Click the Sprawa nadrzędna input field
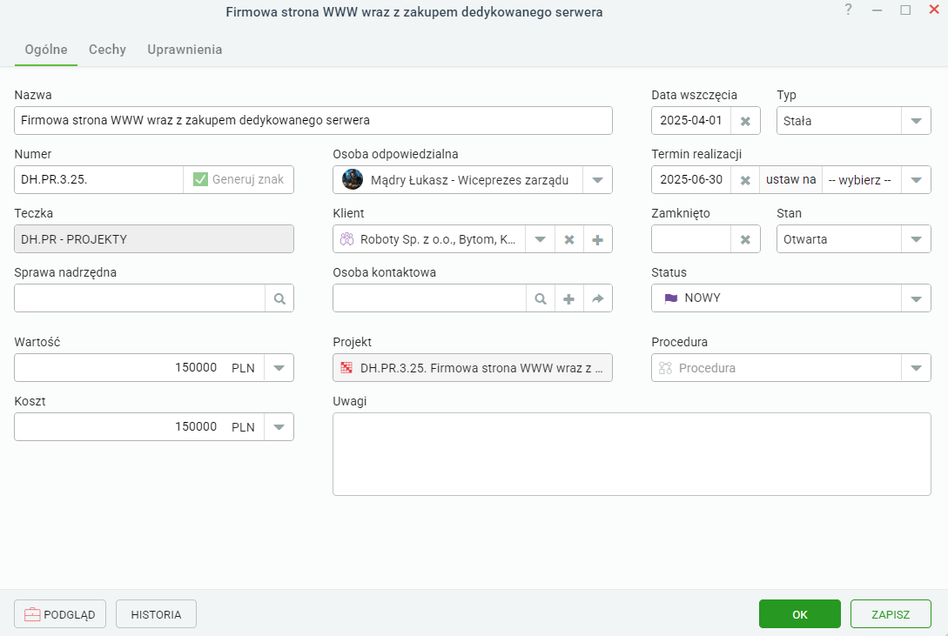Viewport: 948px width, 636px height. point(139,298)
